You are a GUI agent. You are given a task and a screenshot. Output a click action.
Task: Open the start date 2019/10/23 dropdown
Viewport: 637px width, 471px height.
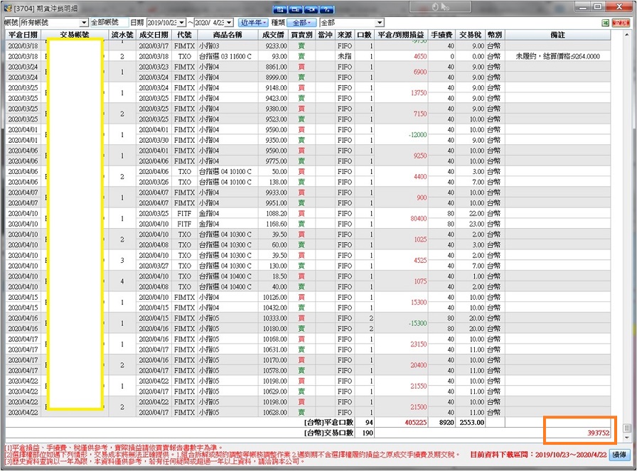(181, 23)
